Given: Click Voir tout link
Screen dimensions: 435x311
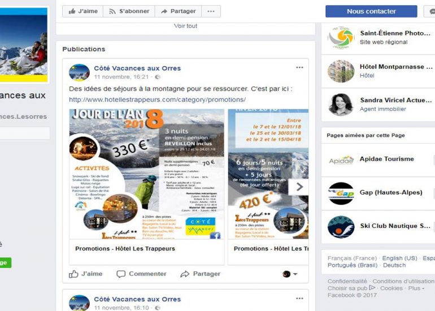Looking at the screenshot, I should (x=185, y=26).
